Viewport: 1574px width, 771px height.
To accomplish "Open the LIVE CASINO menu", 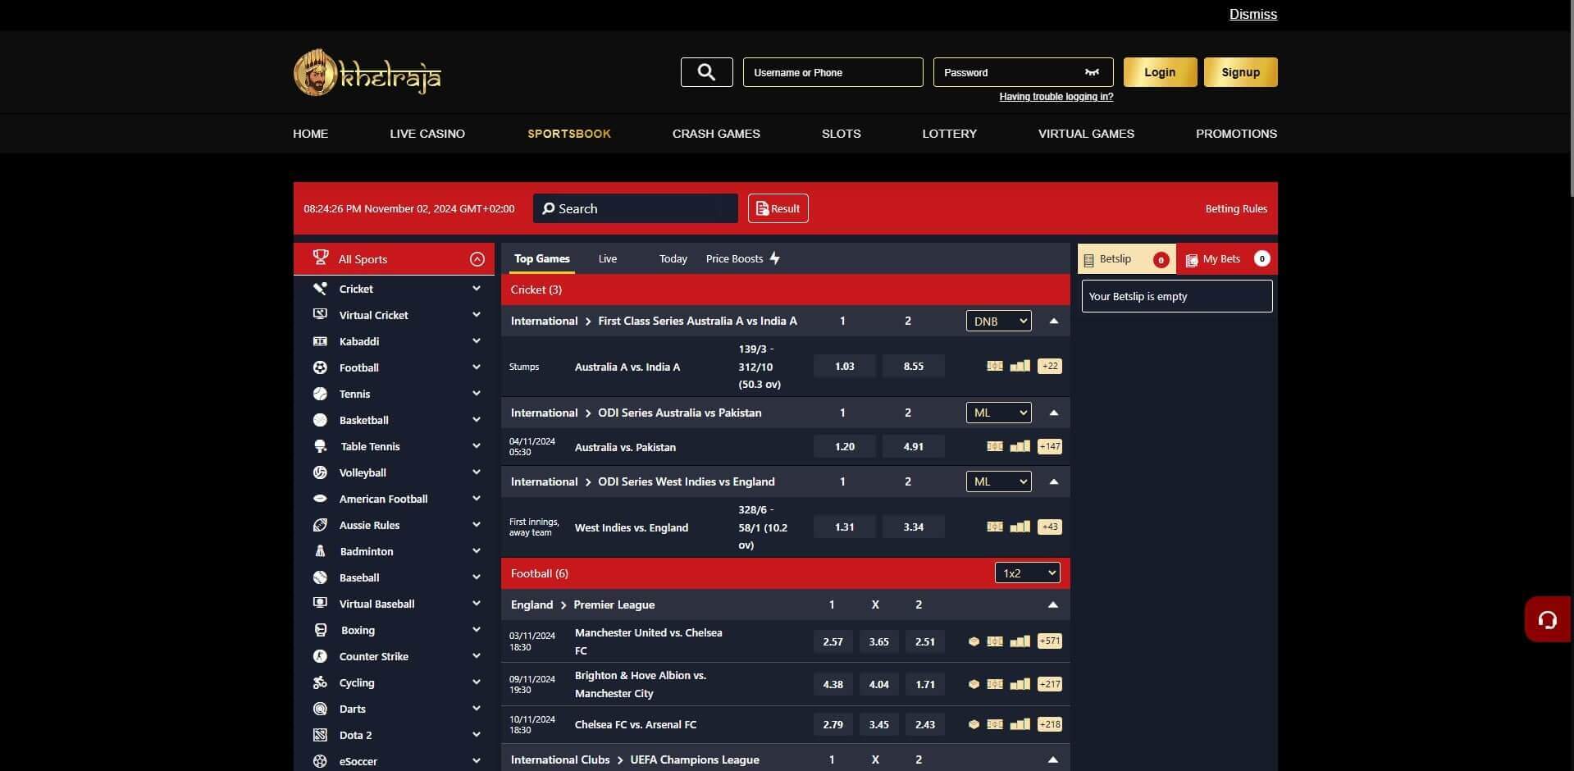I will pos(427,134).
